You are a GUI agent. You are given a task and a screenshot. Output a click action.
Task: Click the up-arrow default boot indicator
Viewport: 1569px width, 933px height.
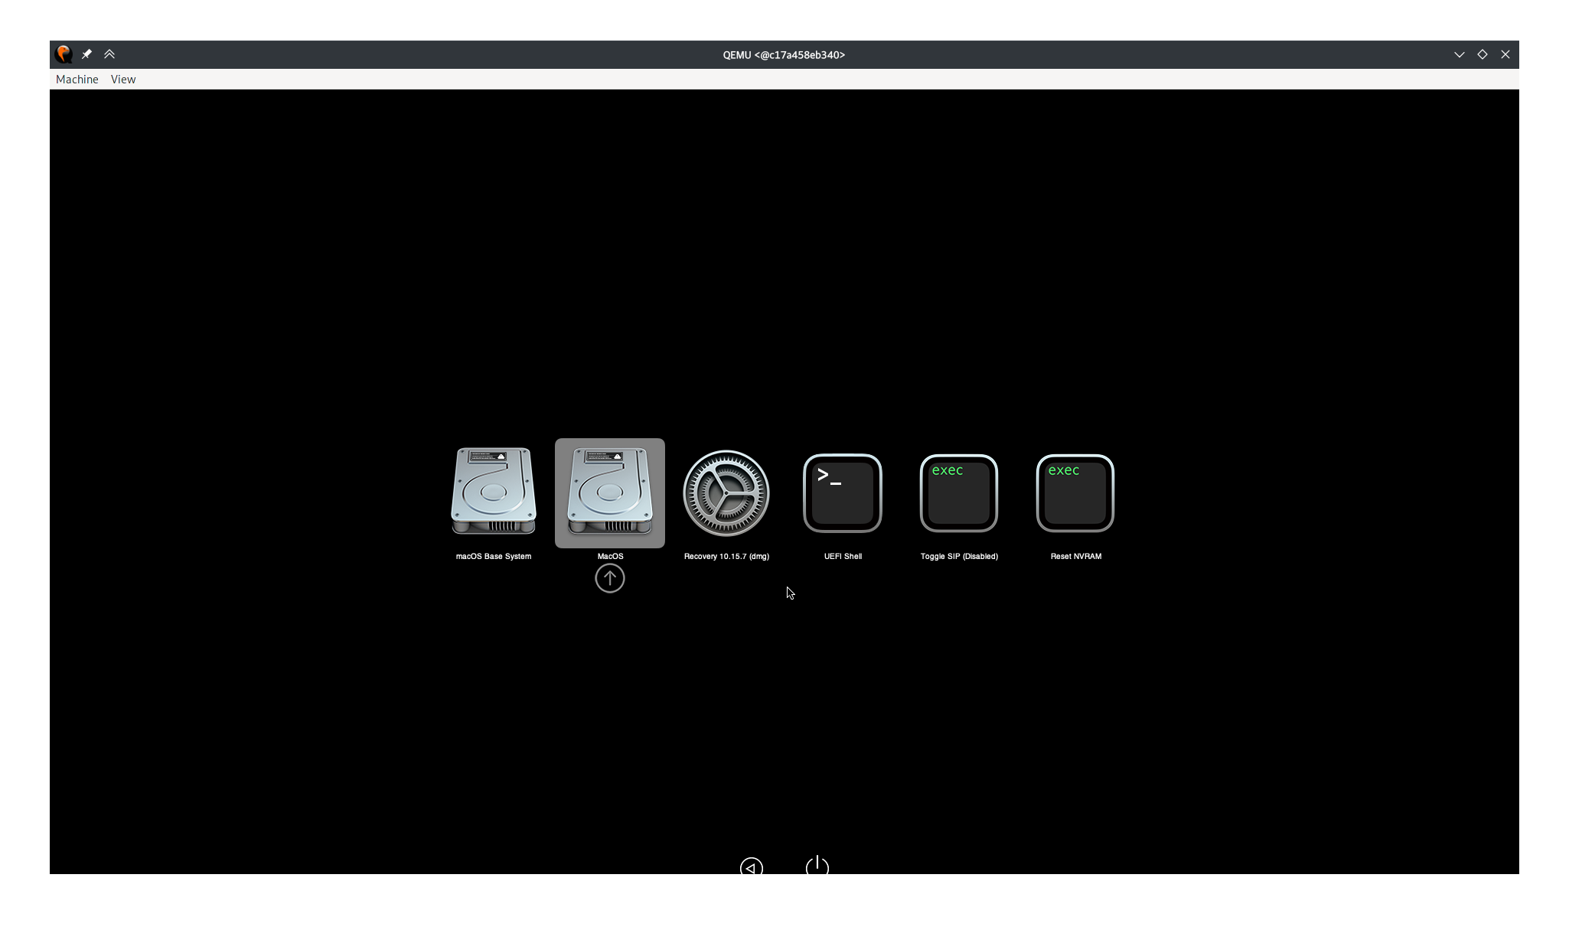(x=609, y=578)
